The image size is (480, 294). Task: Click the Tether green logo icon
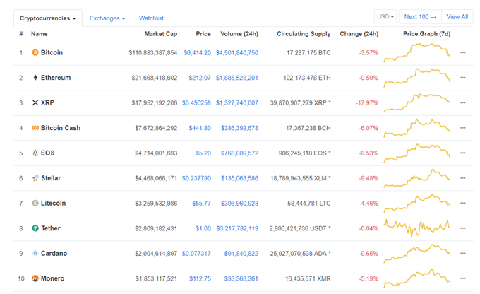[x=35, y=228]
